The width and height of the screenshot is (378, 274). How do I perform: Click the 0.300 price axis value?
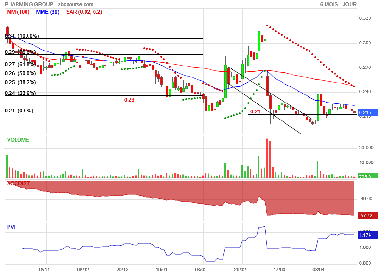[365, 43]
